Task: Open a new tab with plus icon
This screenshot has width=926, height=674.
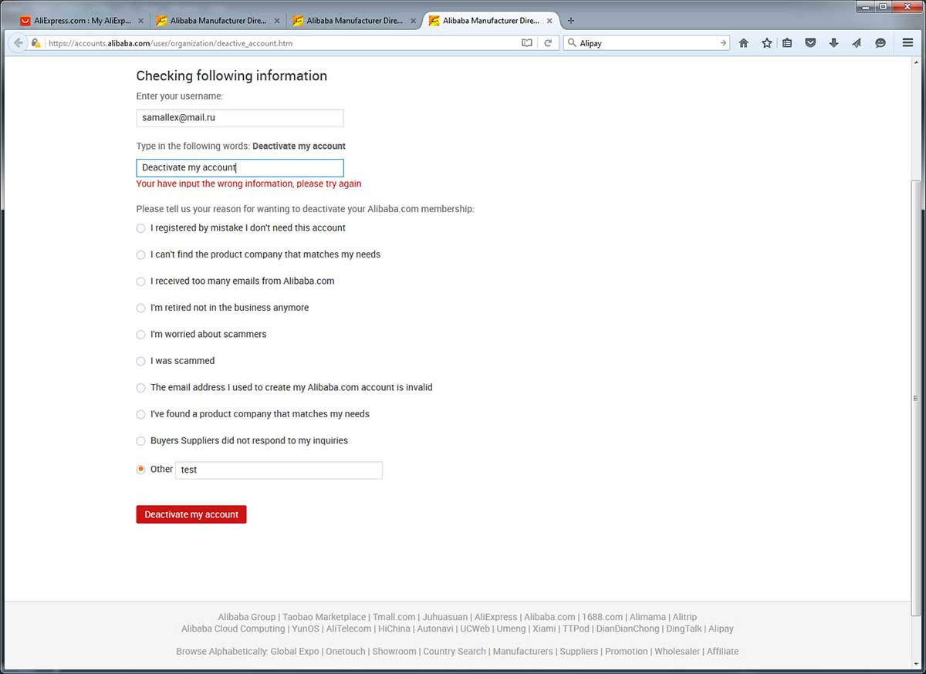Action: (571, 21)
